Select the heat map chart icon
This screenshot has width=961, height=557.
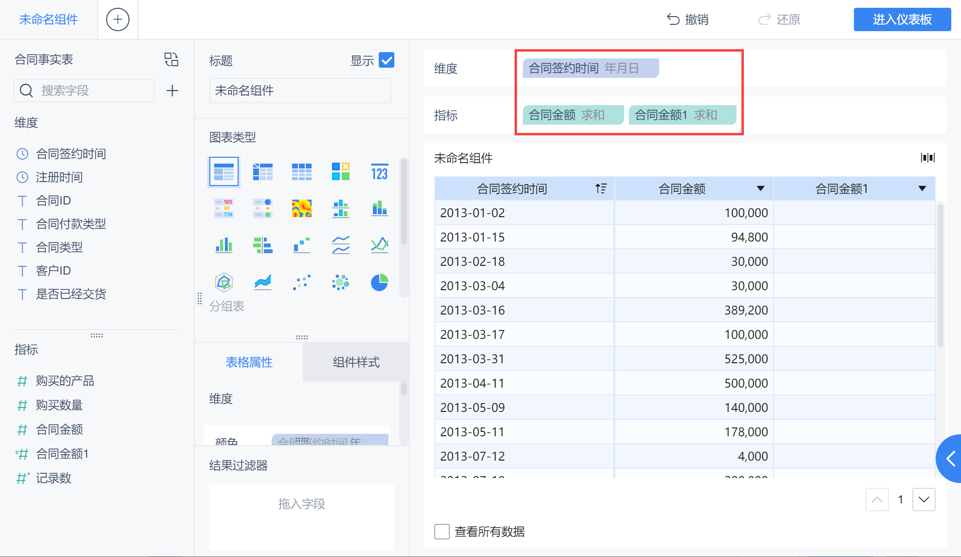301,208
